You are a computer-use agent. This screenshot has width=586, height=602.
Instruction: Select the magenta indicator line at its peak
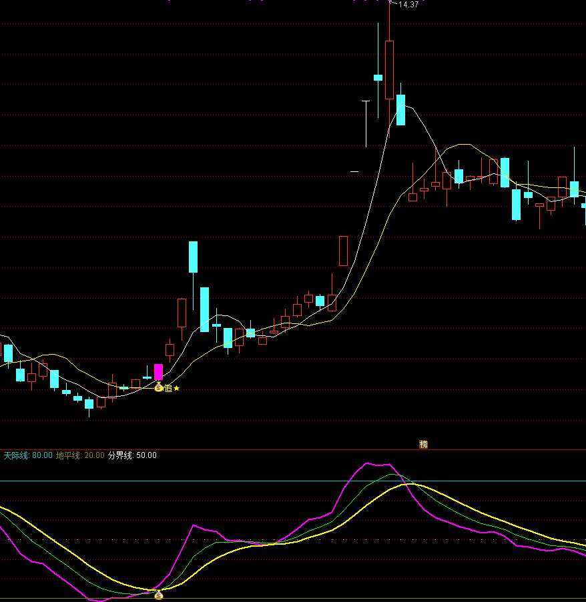367,463
